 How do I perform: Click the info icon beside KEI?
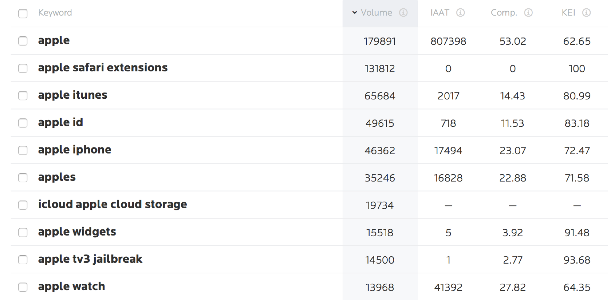(x=586, y=13)
